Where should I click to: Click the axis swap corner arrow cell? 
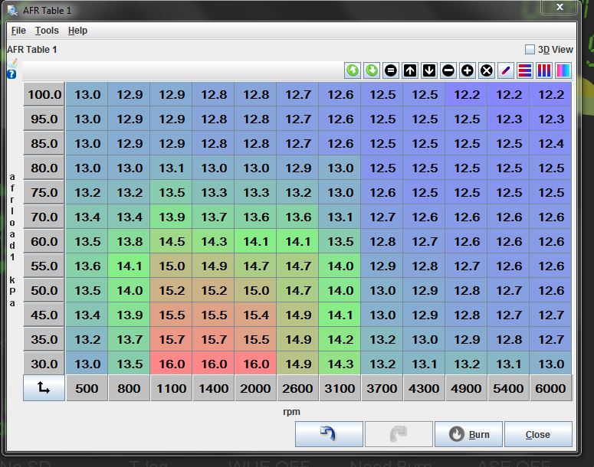coord(44,388)
